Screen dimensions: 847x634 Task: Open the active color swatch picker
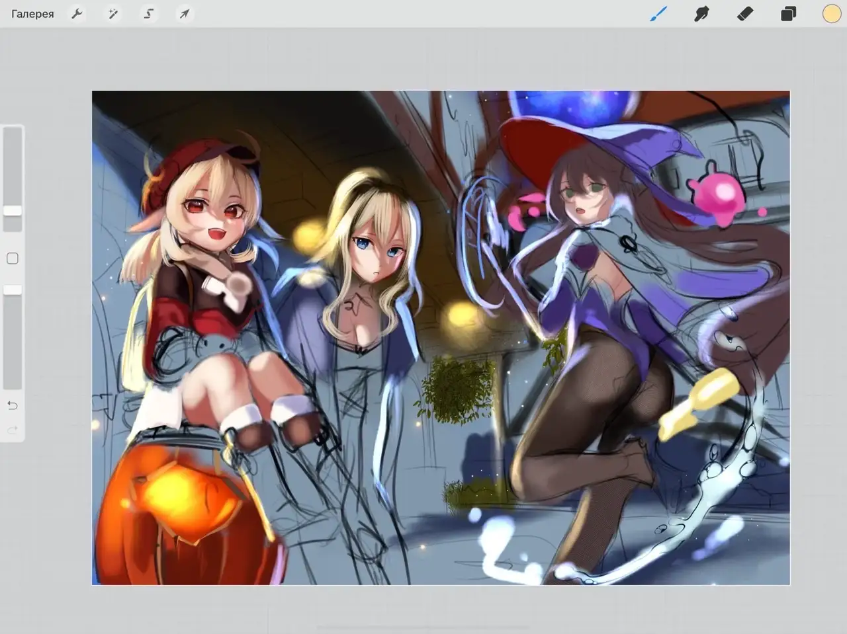(x=831, y=14)
